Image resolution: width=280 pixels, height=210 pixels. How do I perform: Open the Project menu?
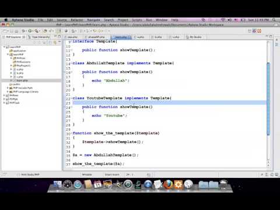pos(123,20)
